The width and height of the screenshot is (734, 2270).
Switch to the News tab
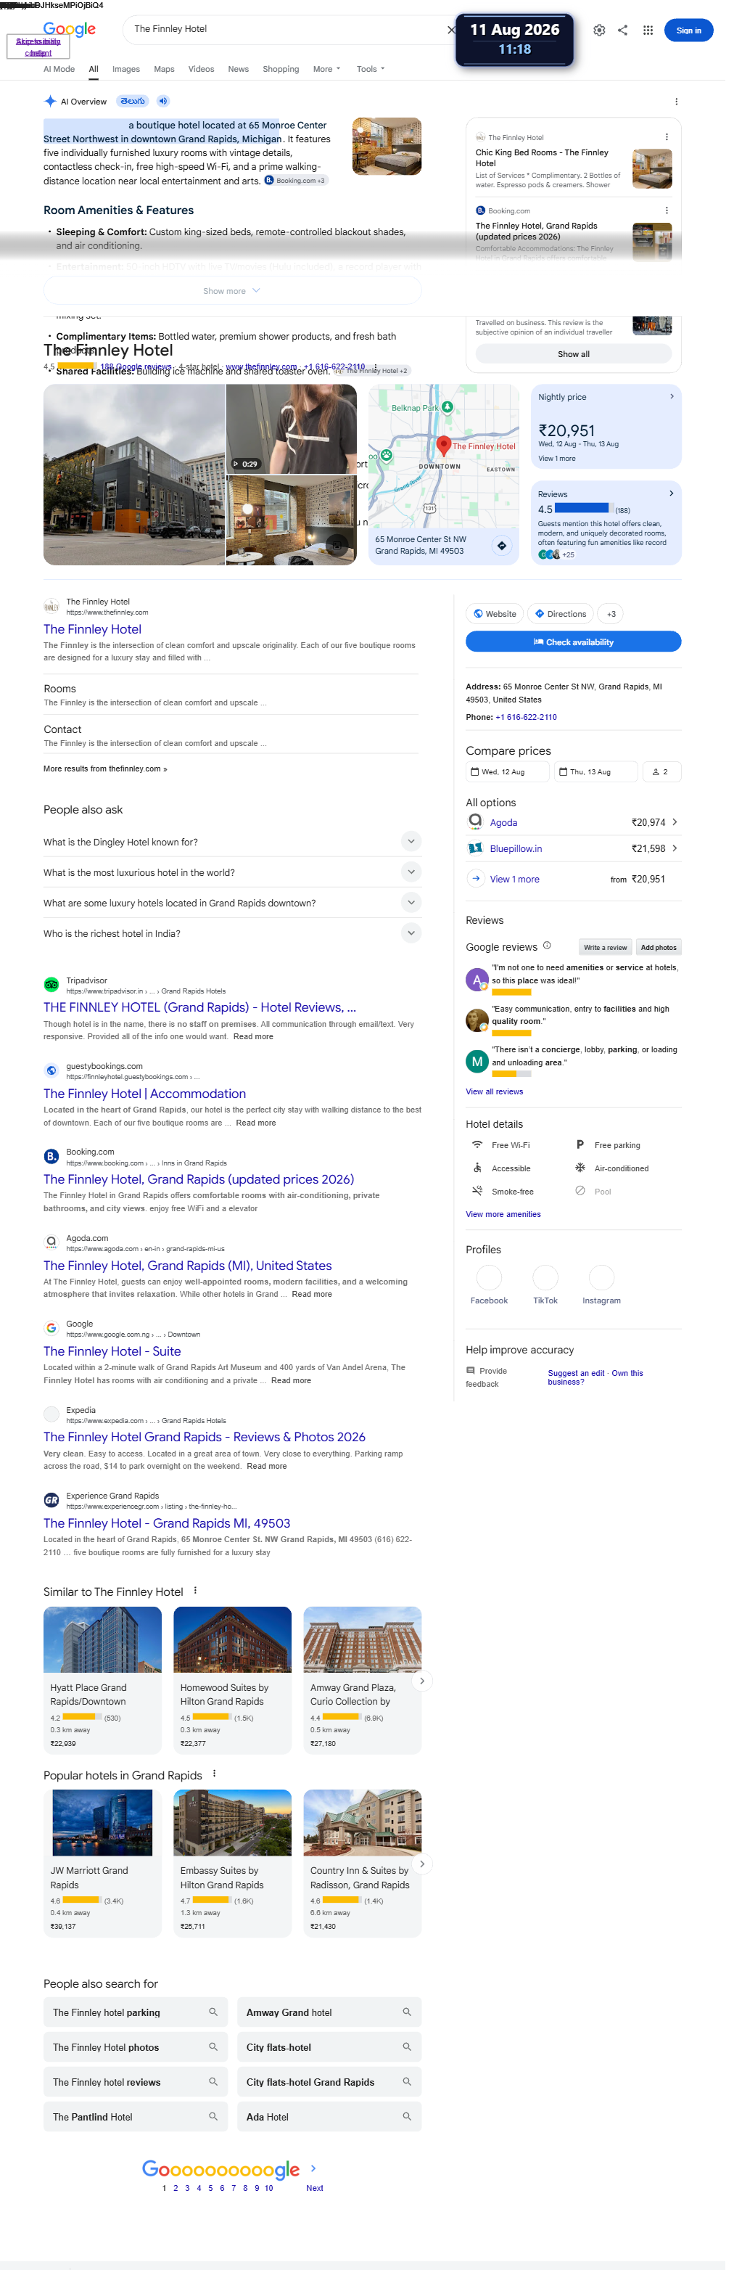(x=238, y=69)
